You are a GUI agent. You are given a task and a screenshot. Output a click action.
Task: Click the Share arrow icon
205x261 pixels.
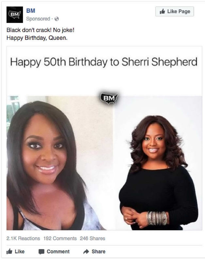coord(86,252)
